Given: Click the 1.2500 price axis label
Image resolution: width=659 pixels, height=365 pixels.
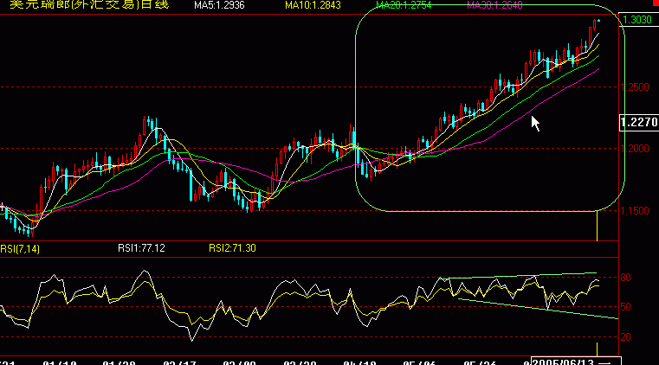Looking at the screenshot, I should pos(635,87).
